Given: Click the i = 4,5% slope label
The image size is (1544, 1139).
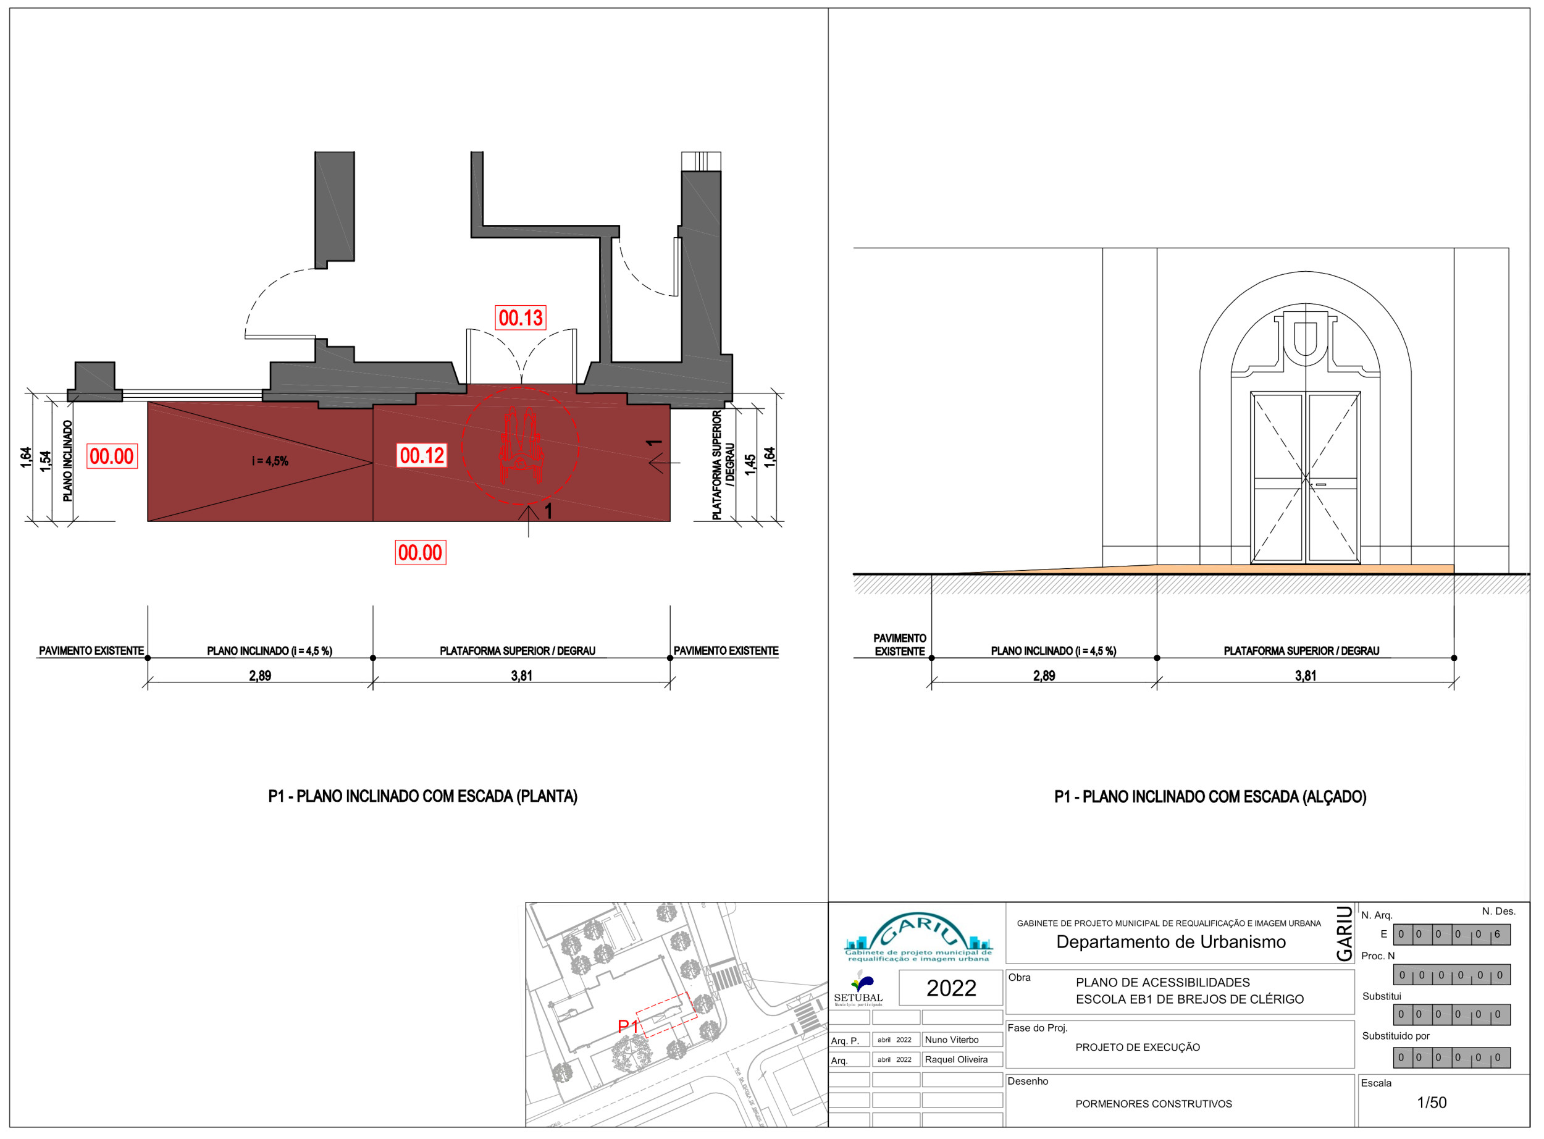Looking at the screenshot, I should 271,461.
